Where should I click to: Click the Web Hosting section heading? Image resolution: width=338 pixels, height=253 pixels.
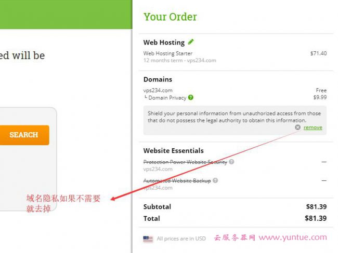(164, 43)
